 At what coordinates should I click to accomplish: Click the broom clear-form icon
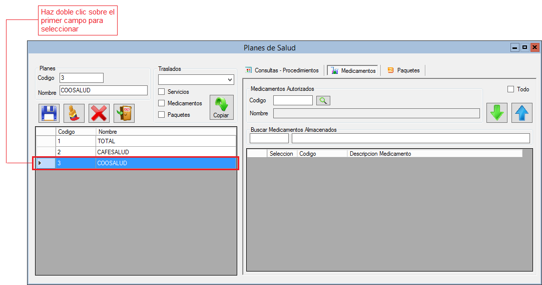click(x=74, y=113)
